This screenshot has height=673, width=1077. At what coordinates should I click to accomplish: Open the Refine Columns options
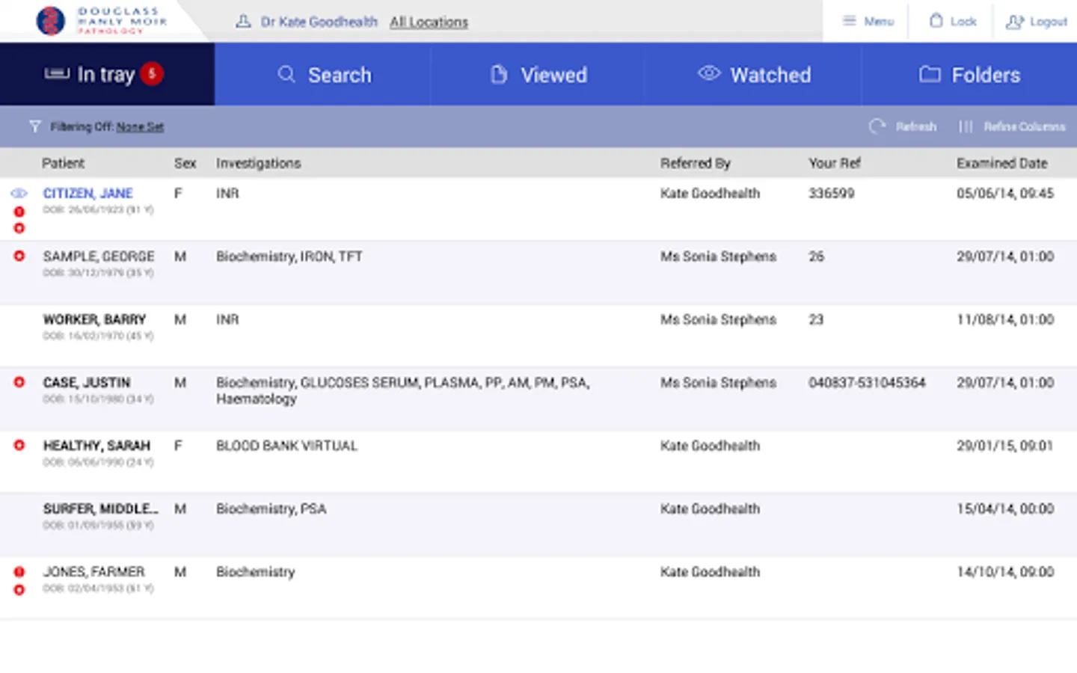tap(1012, 126)
